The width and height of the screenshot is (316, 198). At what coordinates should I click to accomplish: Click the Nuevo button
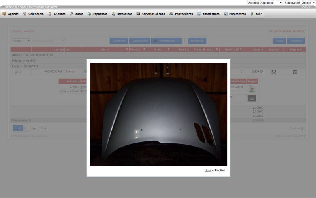coord(279,41)
